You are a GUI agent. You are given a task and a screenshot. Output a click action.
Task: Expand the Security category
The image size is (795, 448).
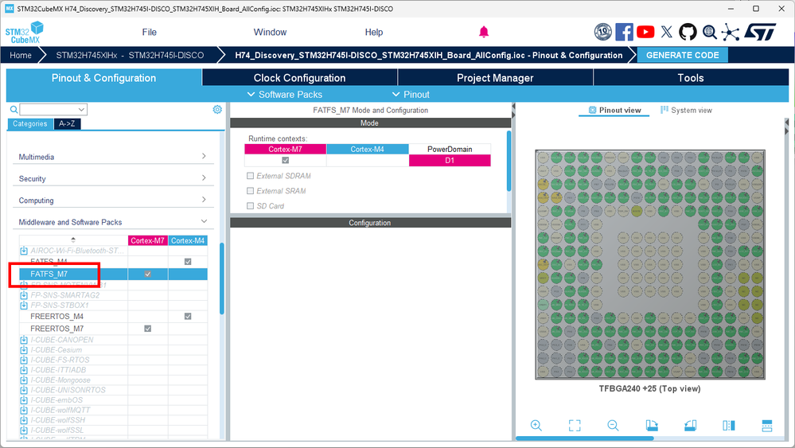click(x=113, y=178)
